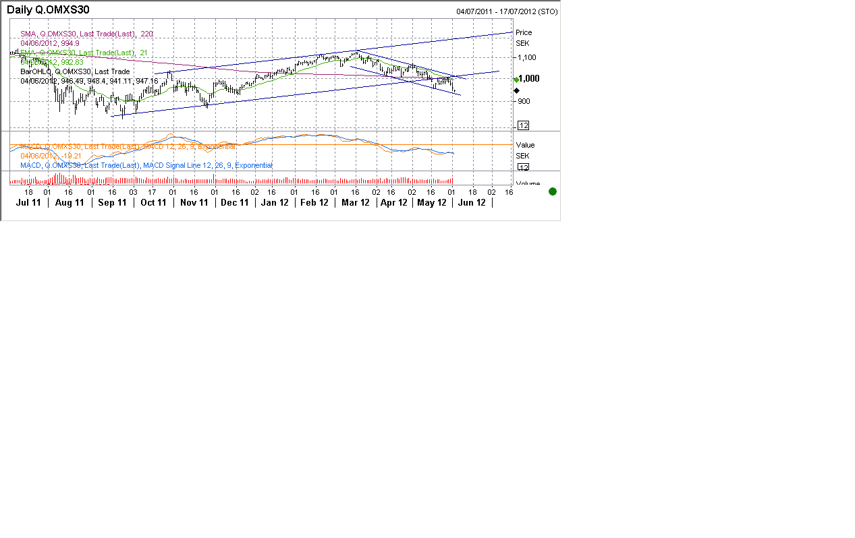Click the .12 box in MACD panel
The image size is (855, 538).
(x=523, y=167)
